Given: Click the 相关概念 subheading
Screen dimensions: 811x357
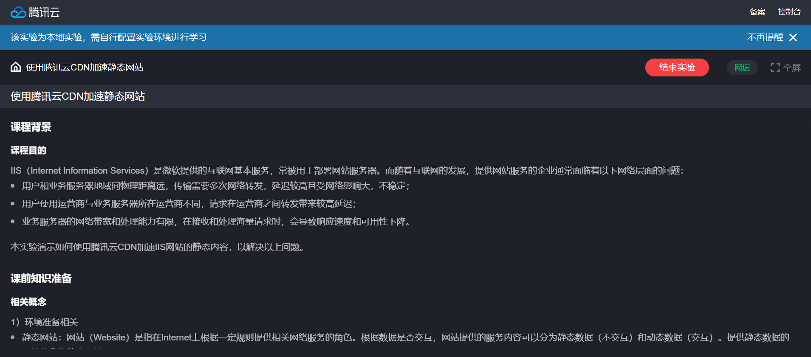Looking at the screenshot, I should point(28,302).
